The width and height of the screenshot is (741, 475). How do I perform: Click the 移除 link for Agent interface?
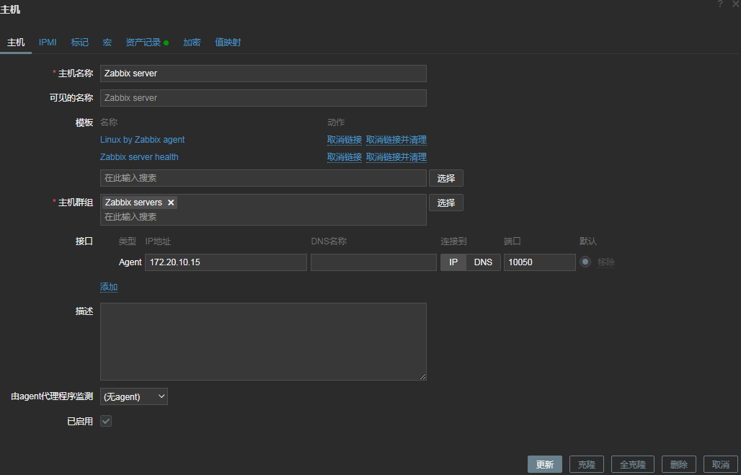(605, 262)
